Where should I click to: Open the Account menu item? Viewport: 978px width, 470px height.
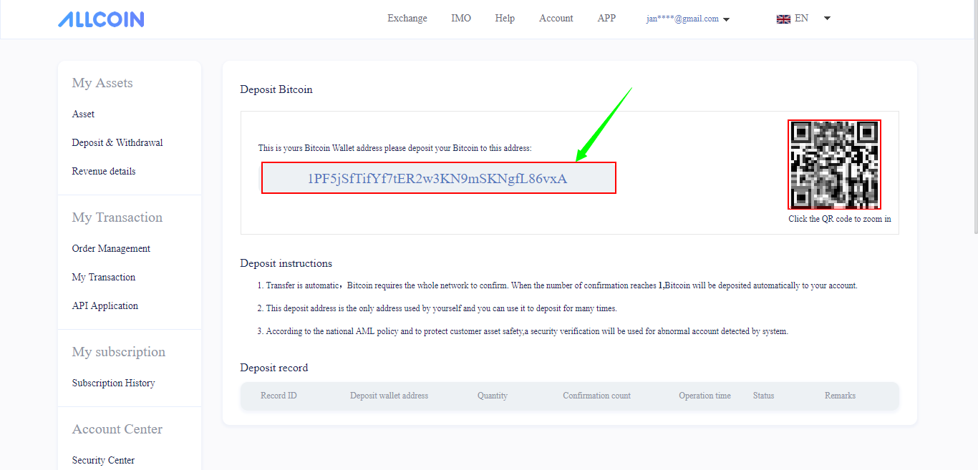[x=556, y=19]
